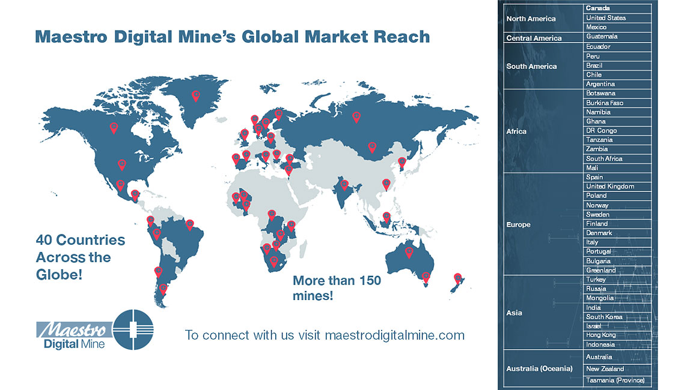Select the Australia (Oceania) region label

click(539, 368)
